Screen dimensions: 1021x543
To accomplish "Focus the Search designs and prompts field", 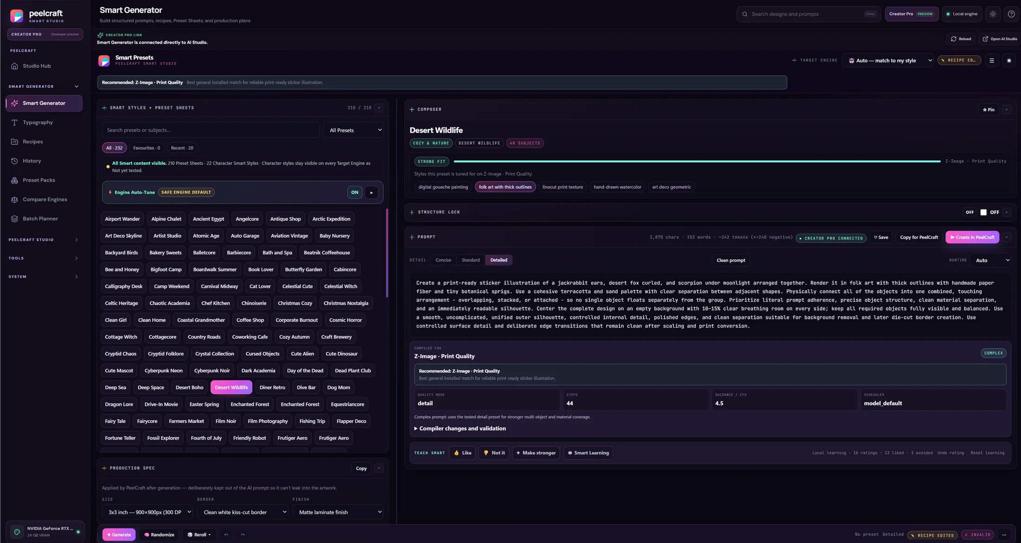I will click(x=808, y=14).
